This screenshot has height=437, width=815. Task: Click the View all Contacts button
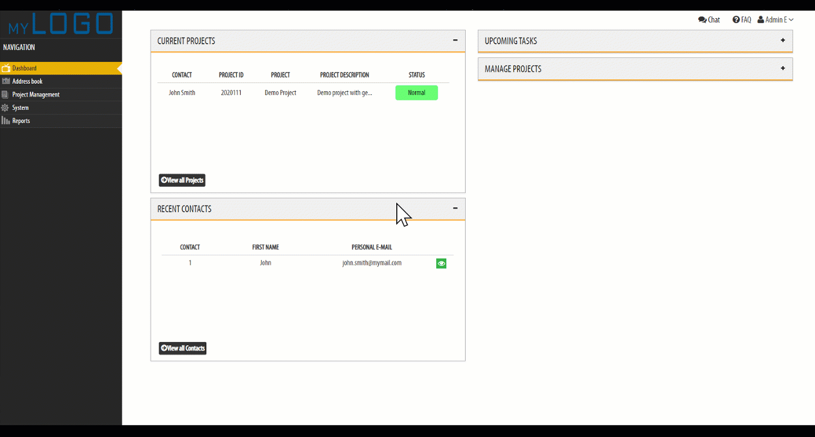(x=182, y=348)
